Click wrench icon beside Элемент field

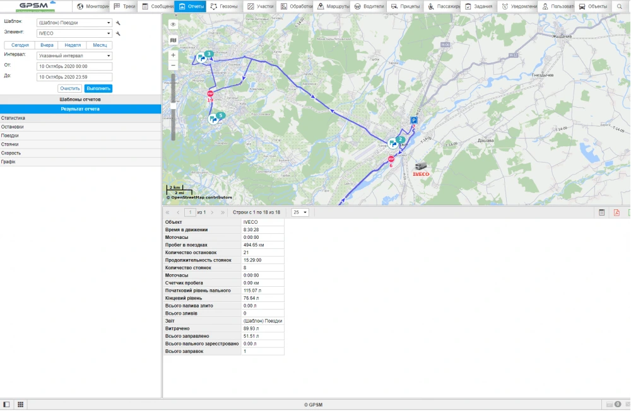click(x=118, y=33)
